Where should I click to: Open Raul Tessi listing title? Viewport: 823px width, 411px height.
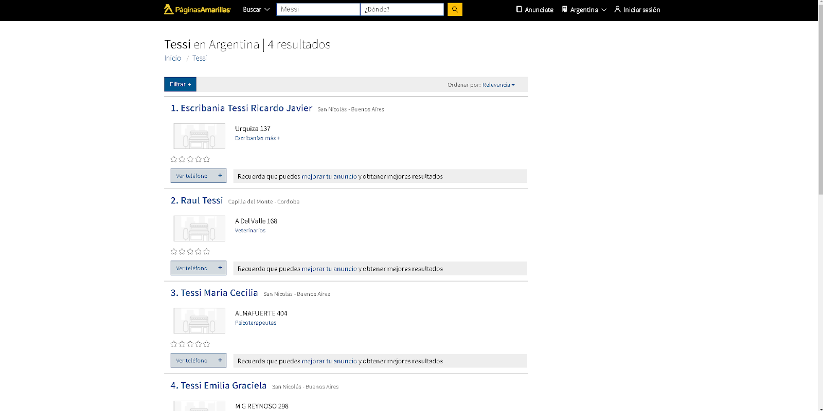196,200
